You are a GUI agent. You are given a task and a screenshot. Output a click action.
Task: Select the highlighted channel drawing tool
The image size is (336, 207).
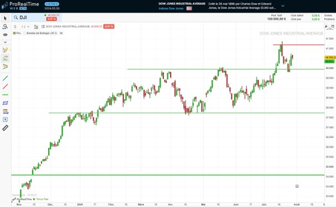5,58
